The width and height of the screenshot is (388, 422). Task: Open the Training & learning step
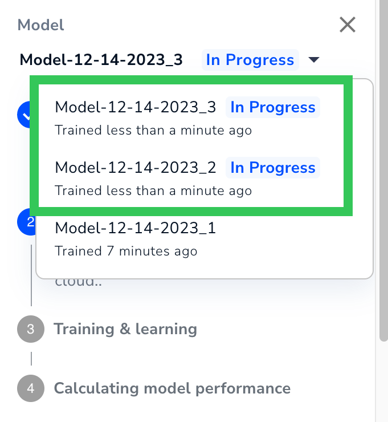(125, 329)
